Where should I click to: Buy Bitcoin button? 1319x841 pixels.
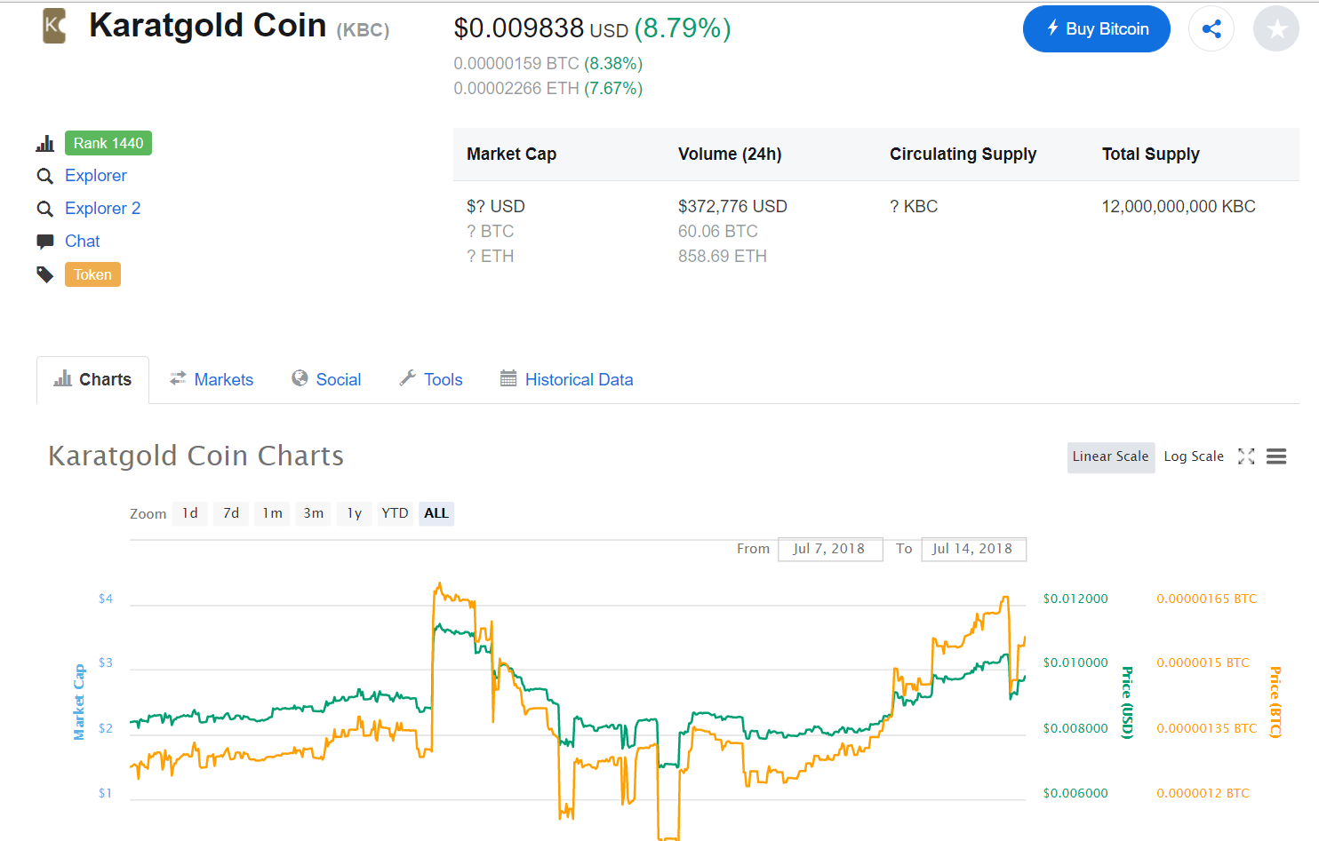pos(1097,28)
